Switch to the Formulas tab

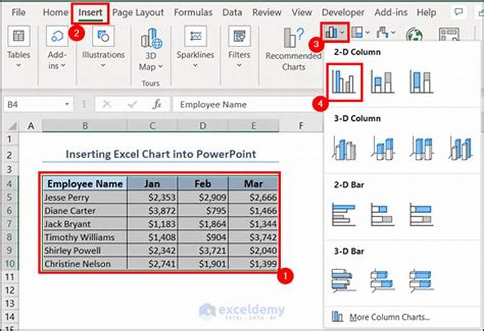tap(193, 12)
